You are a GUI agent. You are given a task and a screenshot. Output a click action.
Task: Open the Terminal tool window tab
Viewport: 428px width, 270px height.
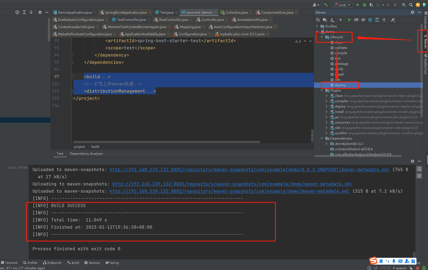(9, 263)
